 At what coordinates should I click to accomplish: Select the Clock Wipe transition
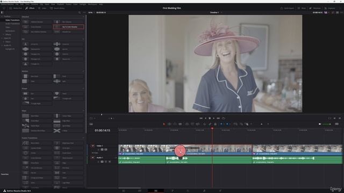37,121
